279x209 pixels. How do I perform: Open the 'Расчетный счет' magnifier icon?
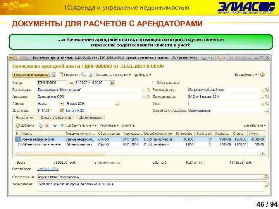pos(266,90)
